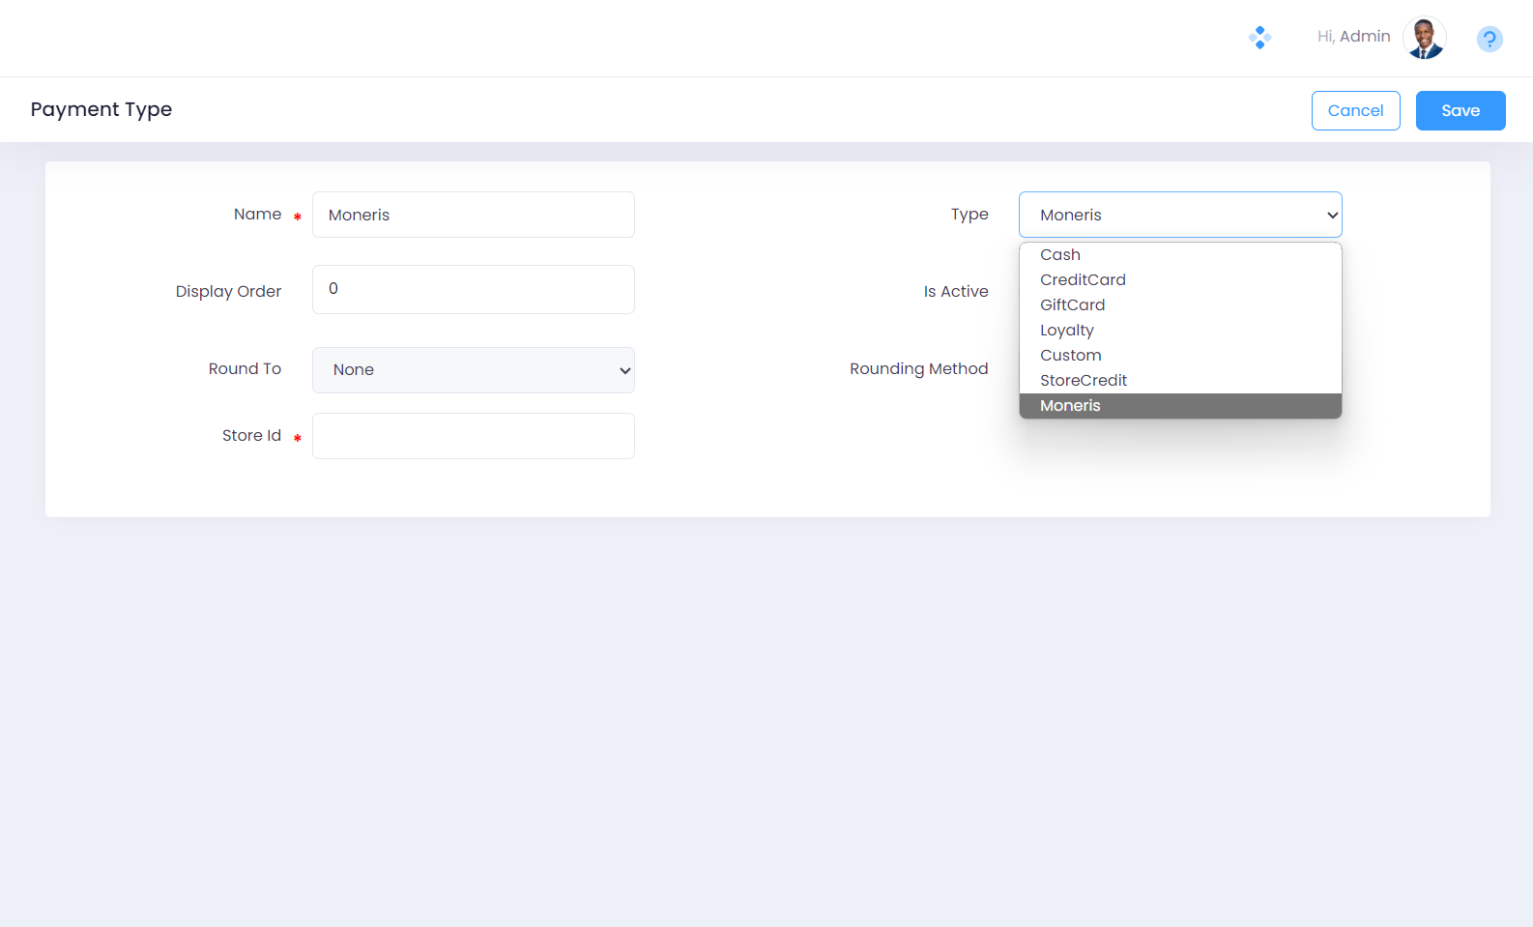
Task: Save the payment type
Action: pos(1460,110)
